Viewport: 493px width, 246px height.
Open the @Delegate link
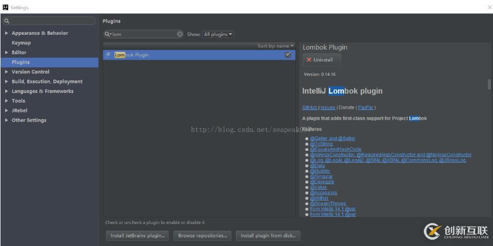[x=322, y=182]
